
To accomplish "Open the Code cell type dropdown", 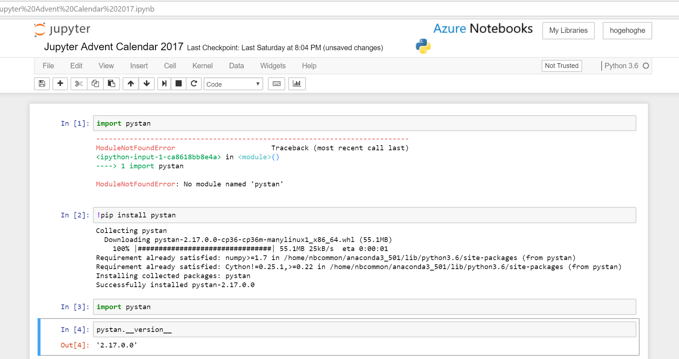I will [233, 84].
